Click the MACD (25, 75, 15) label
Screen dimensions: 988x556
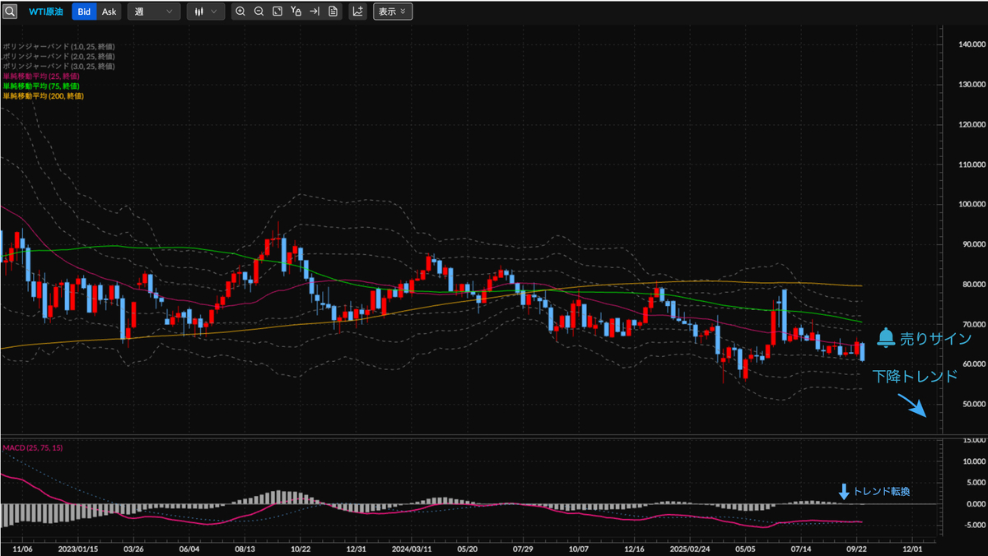click(x=31, y=447)
